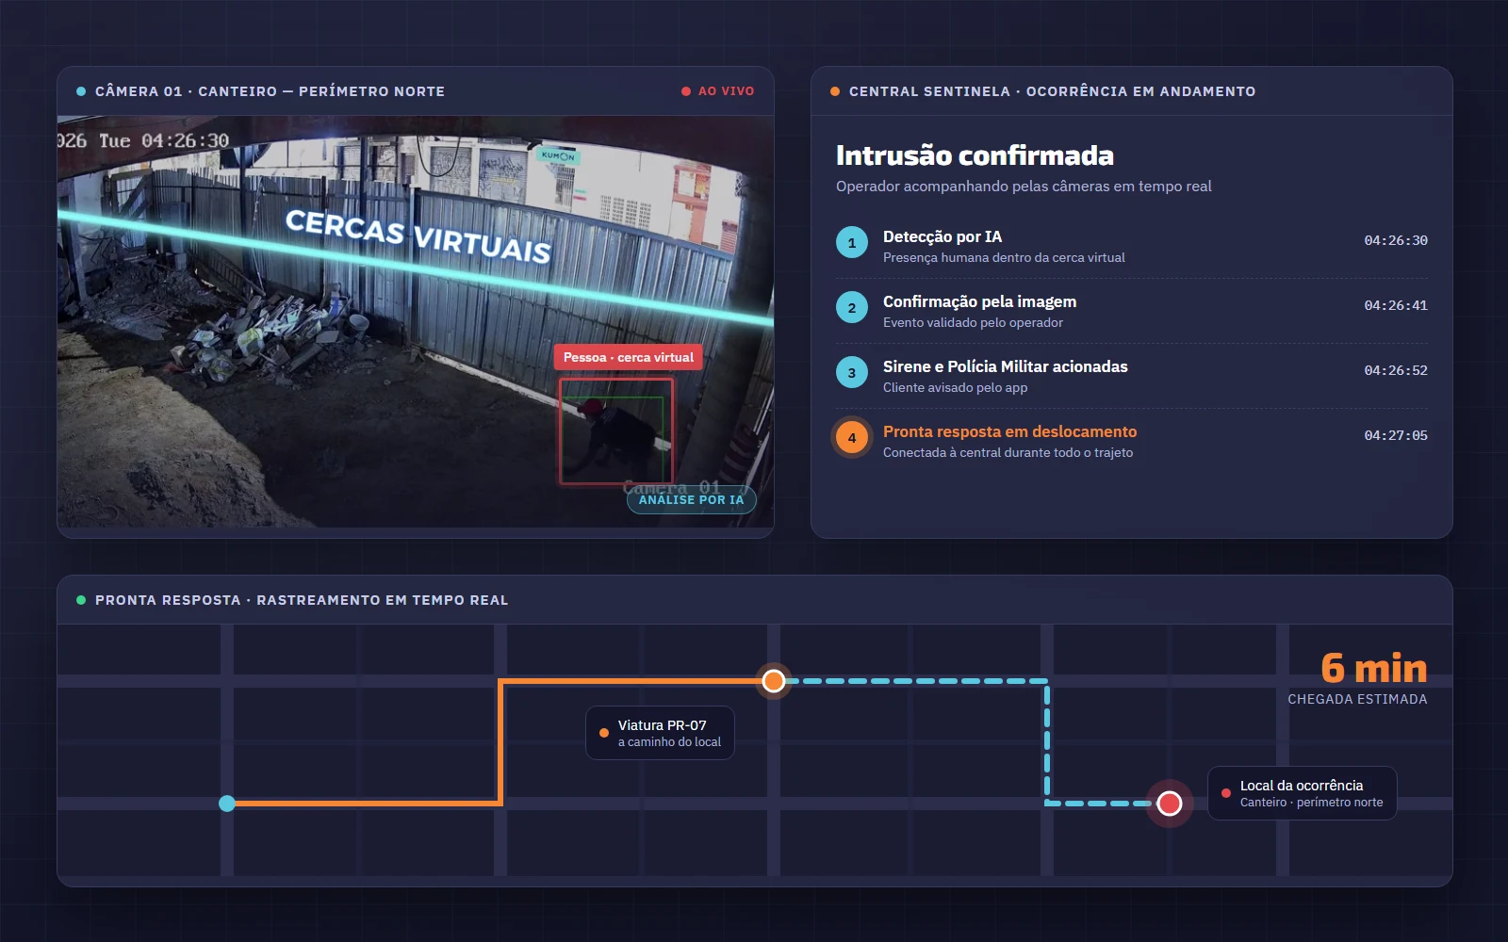Screen dimensions: 1508x942
Task: Click the green status dot beside PRONTA RESPOSTA
Action: (x=81, y=600)
